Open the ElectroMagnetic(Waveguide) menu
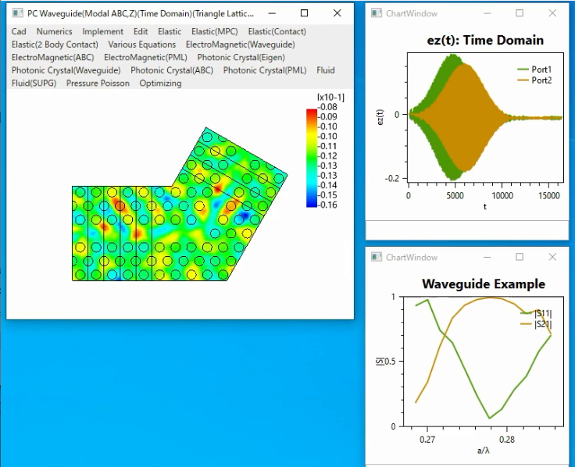The image size is (575, 467). click(240, 45)
